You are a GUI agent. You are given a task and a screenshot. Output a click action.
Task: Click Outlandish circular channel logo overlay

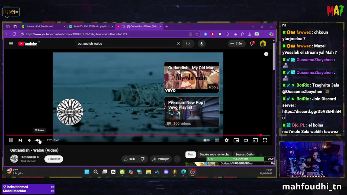point(70,112)
